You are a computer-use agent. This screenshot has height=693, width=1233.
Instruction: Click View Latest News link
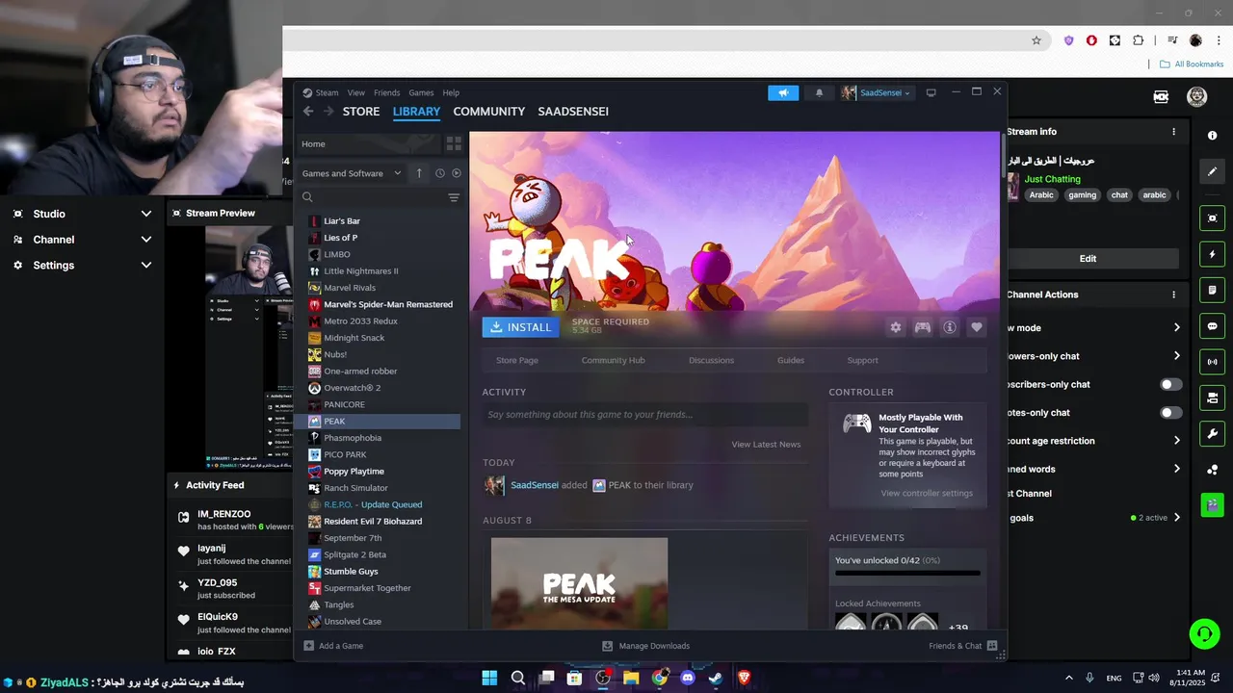pyautogui.click(x=766, y=445)
